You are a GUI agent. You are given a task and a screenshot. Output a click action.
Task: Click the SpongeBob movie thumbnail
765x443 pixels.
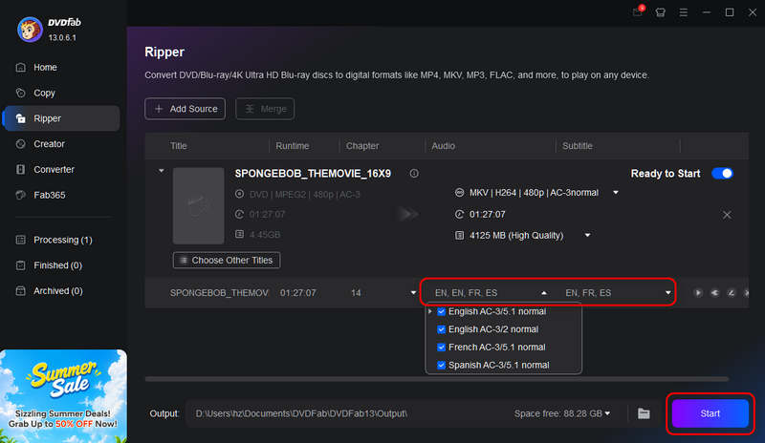(199, 205)
